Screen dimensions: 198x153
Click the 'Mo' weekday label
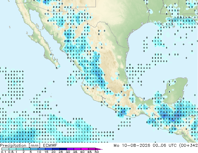coord(116,146)
